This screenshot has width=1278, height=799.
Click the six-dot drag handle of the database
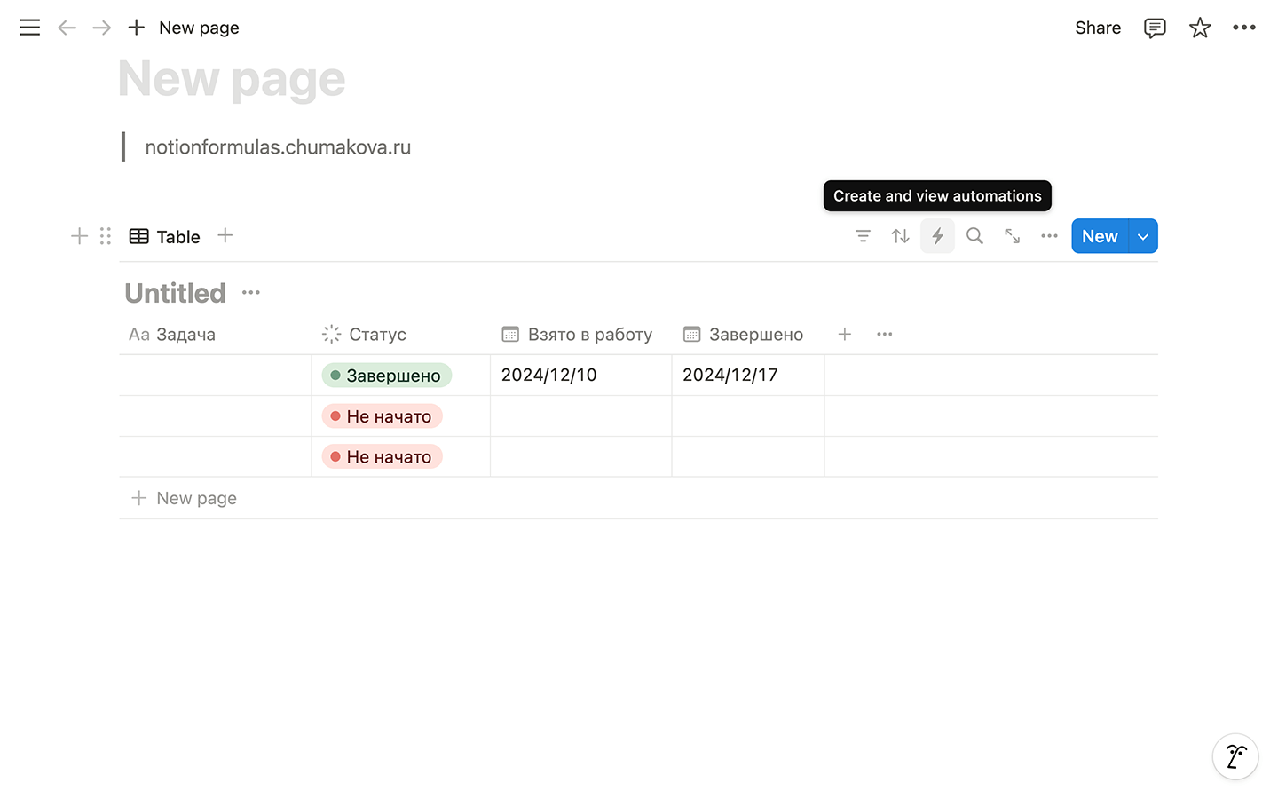[106, 236]
